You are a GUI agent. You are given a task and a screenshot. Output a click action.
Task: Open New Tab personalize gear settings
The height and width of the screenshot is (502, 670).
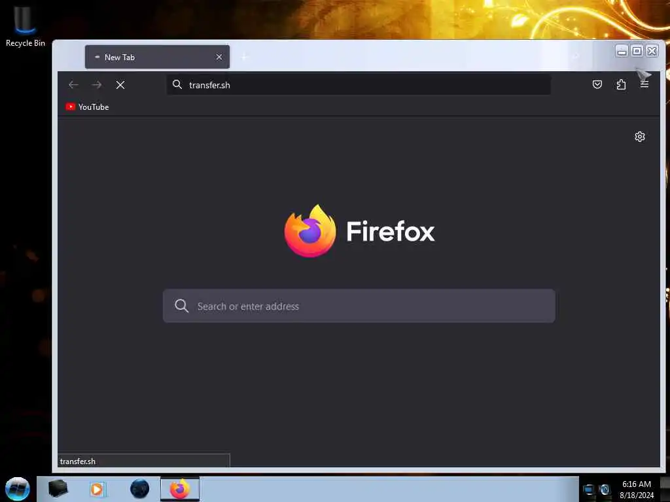pyautogui.click(x=640, y=137)
